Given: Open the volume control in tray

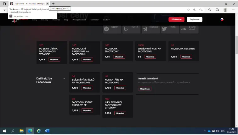Looking at the screenshot, I should (218, 131).
